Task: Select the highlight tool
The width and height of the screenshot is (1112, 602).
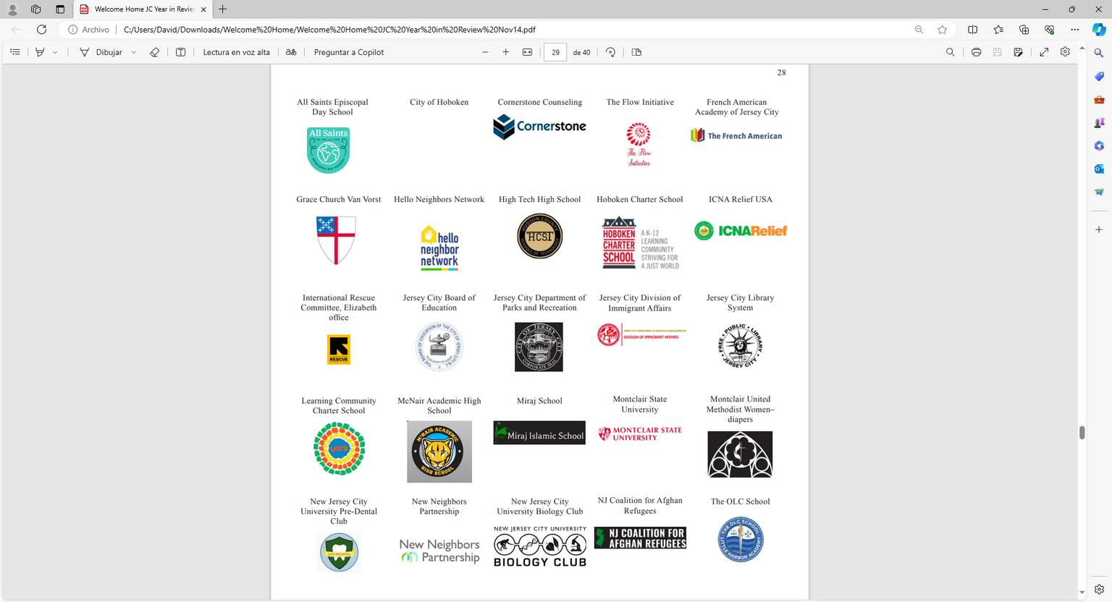Action: (x=40, y=52)
